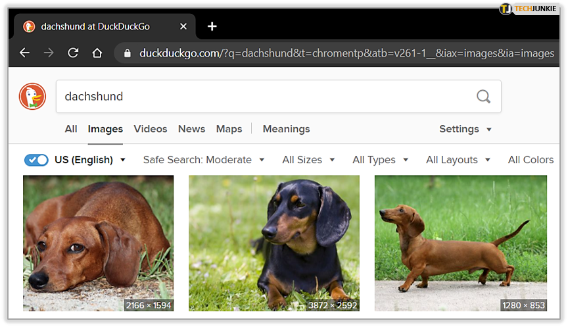
Task: Click the duckduckgo.com address bar URL
Action: point(346,53)
